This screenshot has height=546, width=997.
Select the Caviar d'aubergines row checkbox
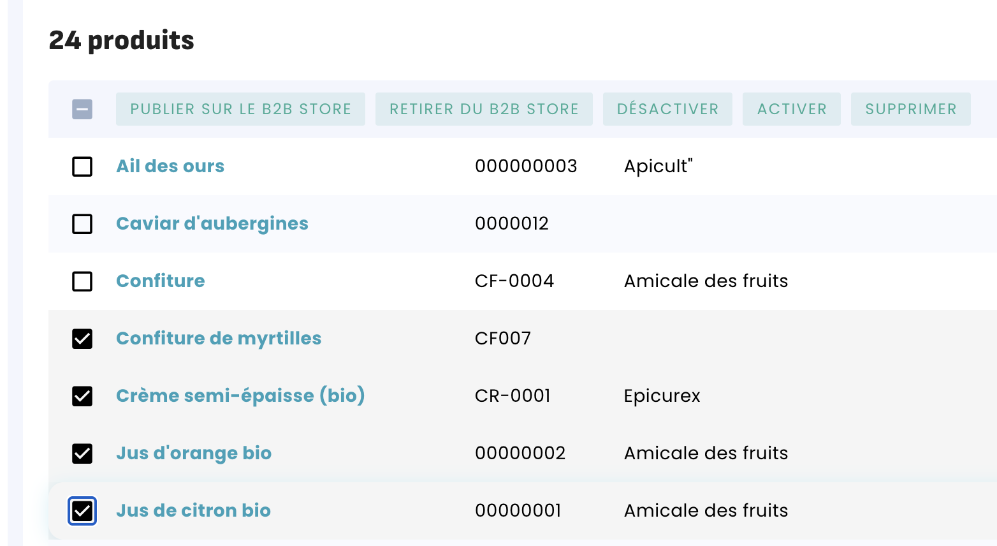[x=82, y=224]
